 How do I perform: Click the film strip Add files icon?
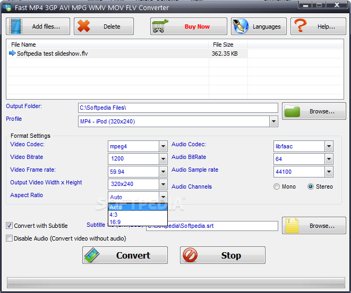point(16,26)
